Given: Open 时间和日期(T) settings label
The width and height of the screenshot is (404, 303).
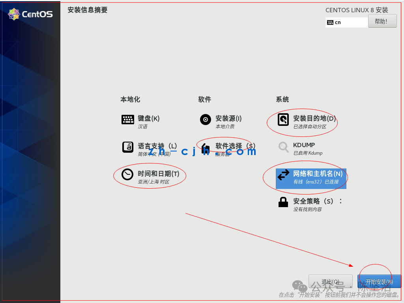Looking at the screenshot, I should tap(159, 174).
